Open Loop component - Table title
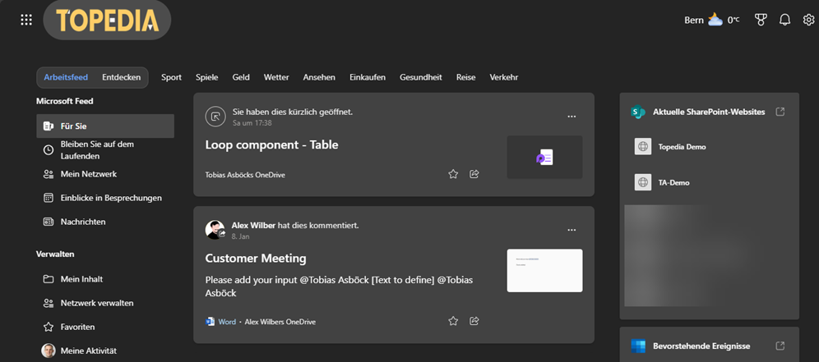Viewport: 819px width, 362px height. point(271,145)
